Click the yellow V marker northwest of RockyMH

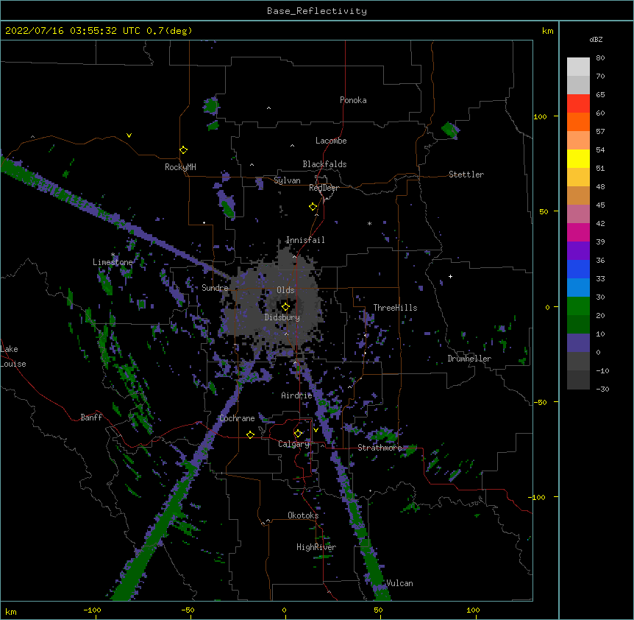click(129, 135)
